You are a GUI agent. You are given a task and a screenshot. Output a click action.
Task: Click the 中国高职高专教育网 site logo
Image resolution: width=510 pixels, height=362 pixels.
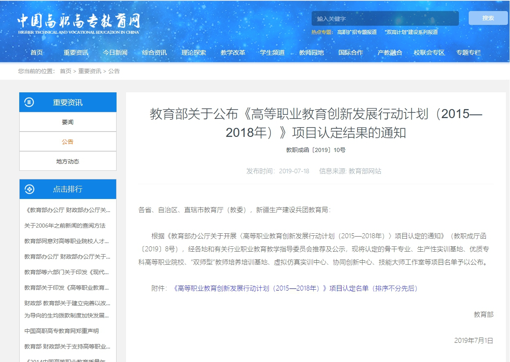click(x=79, y=23)
